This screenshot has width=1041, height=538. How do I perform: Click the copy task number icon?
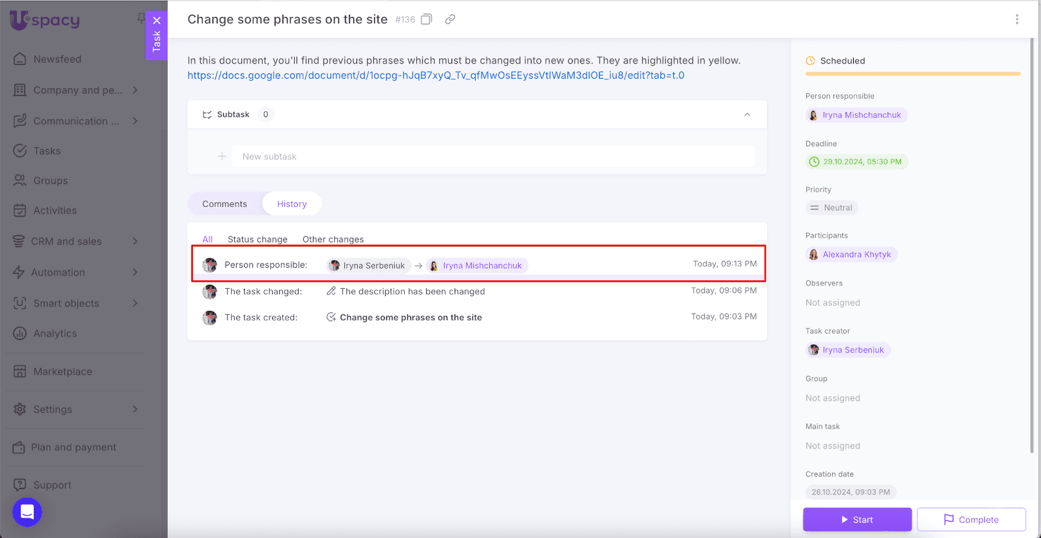click(x=426, y=20)
